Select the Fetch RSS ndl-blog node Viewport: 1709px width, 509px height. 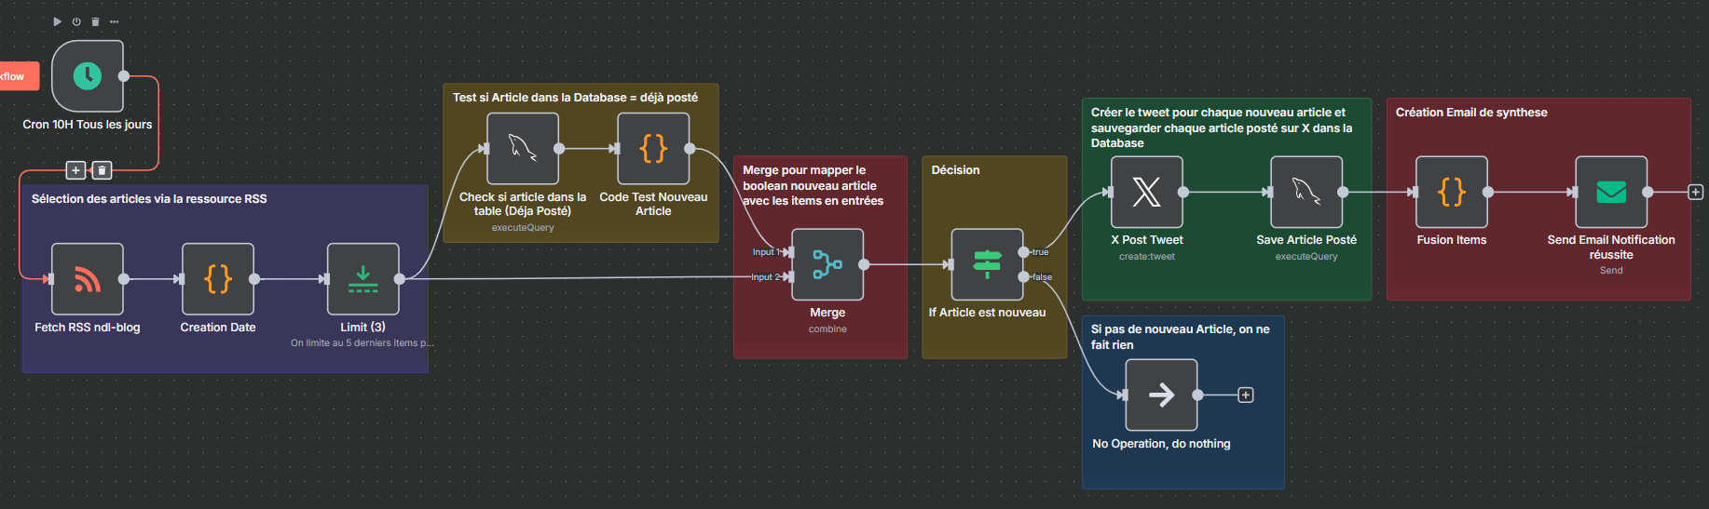coord(88,278)
